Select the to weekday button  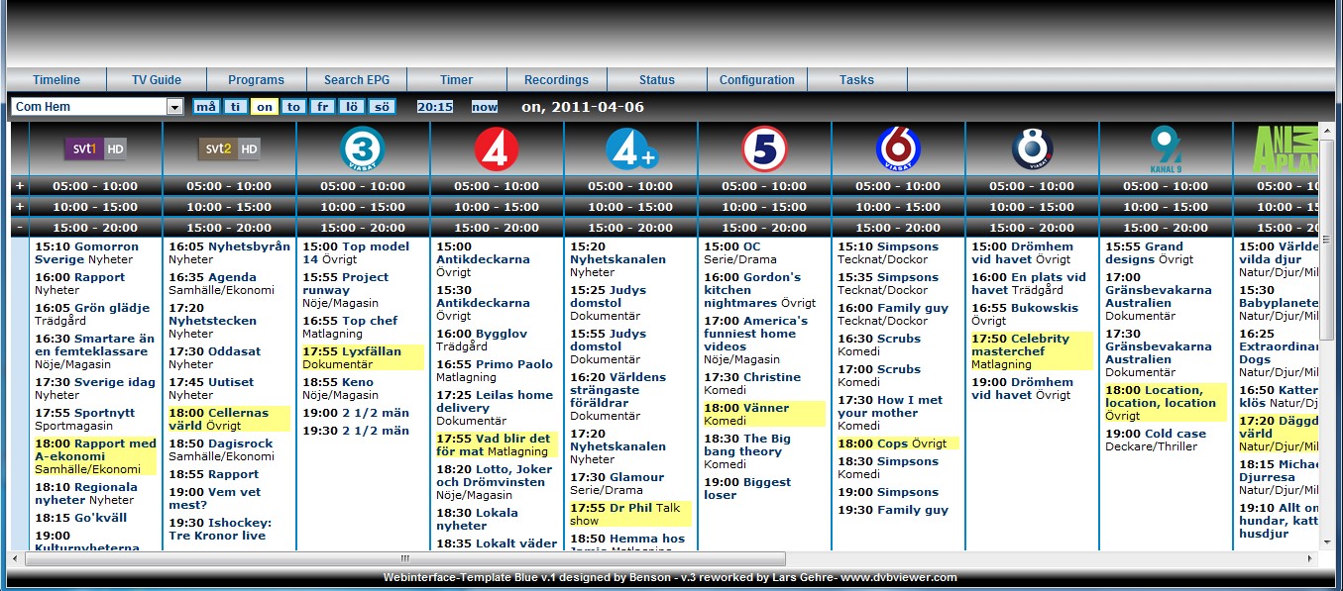293,107
